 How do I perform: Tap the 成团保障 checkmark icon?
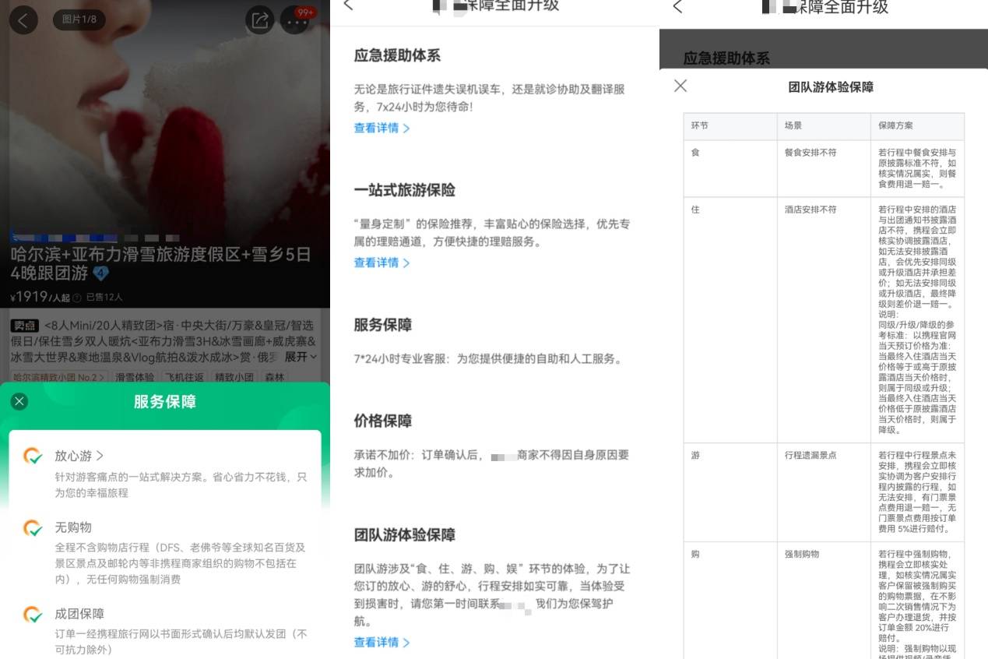(33, 614)
